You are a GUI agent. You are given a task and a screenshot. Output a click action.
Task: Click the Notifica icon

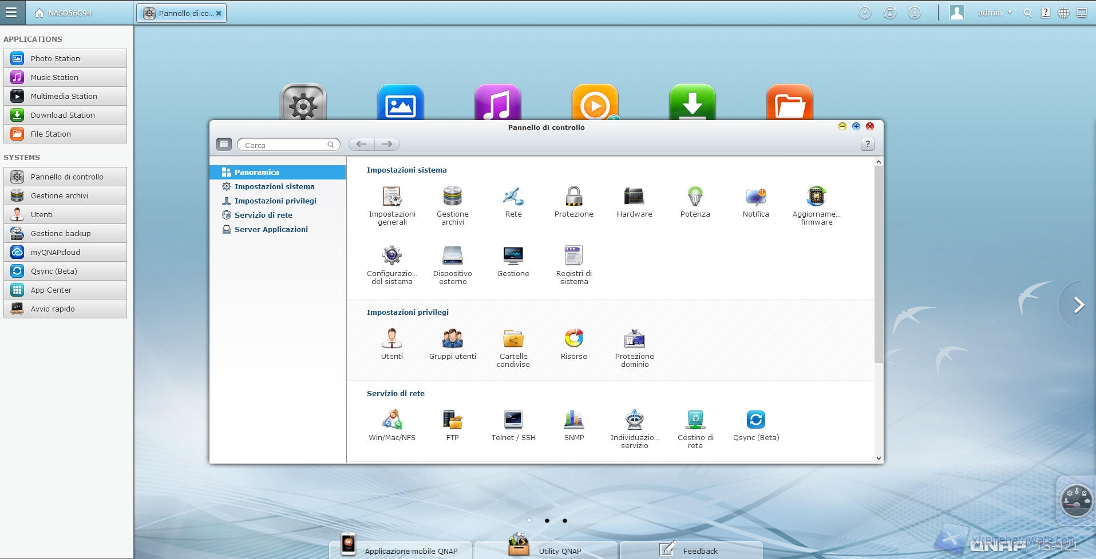point(755,197)
